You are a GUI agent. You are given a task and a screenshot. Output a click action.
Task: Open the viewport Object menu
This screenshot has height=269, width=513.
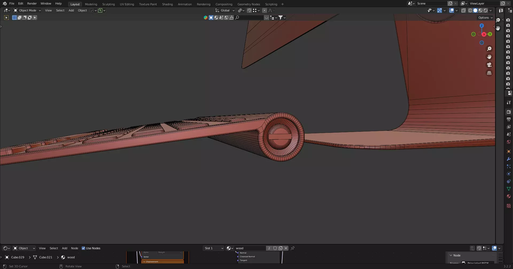tap(82, 10)
